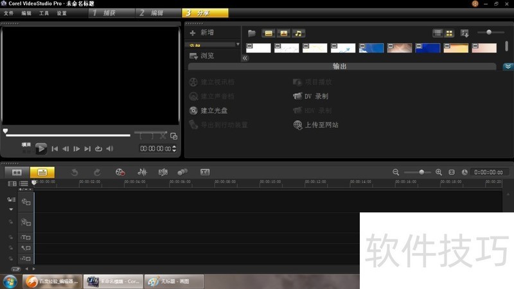Viewport: 514px width, 289px height.
Task: Click the redo arrow
Action: 97,172
